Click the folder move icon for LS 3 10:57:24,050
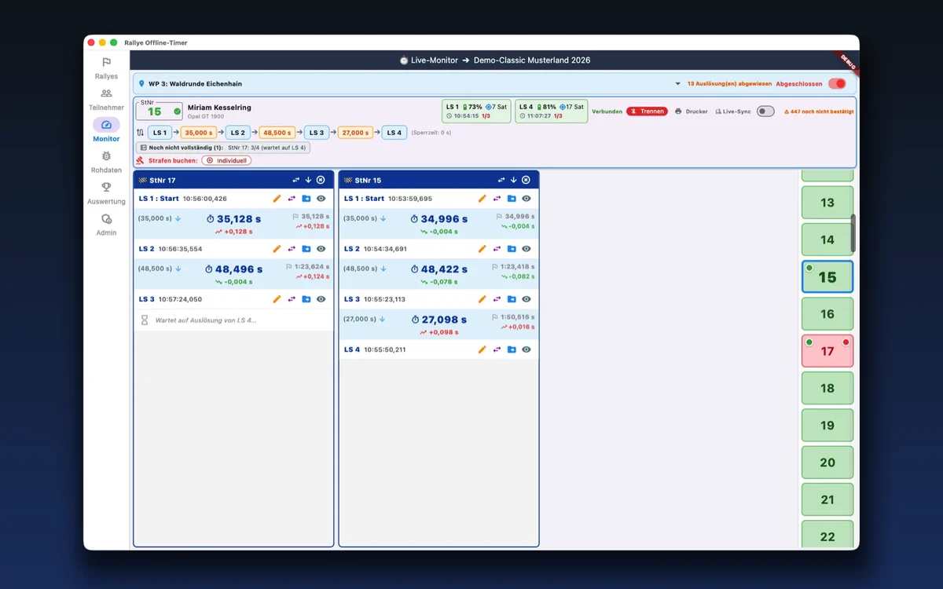 point(306,299)
